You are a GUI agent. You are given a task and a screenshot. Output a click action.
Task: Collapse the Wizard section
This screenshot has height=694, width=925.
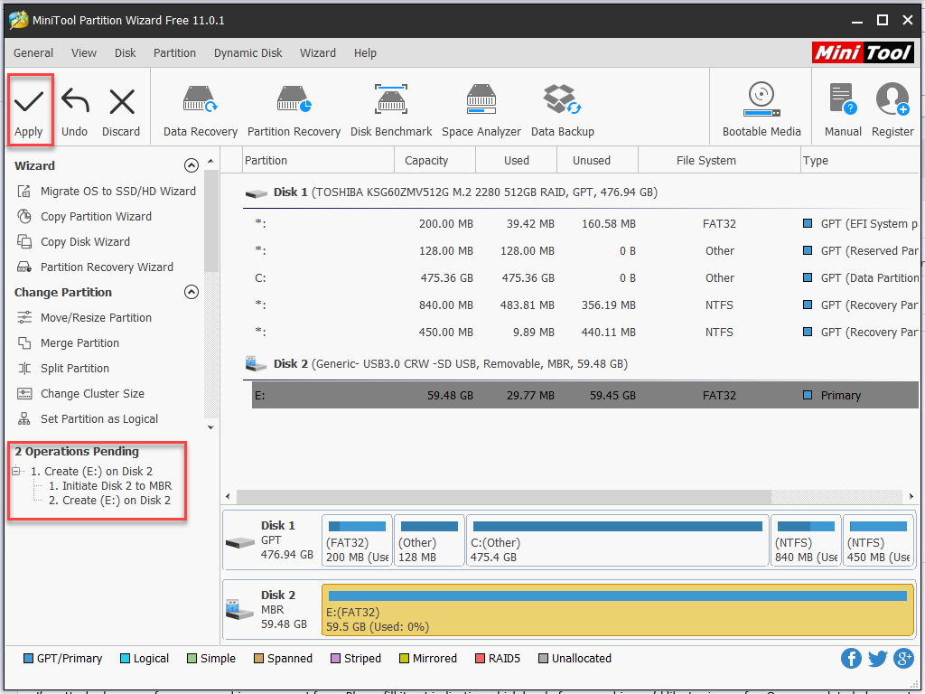191,165
